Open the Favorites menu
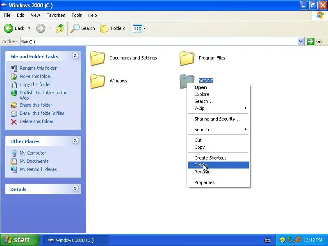The width and height of the screenshot is (328, 246). (56, 15)
